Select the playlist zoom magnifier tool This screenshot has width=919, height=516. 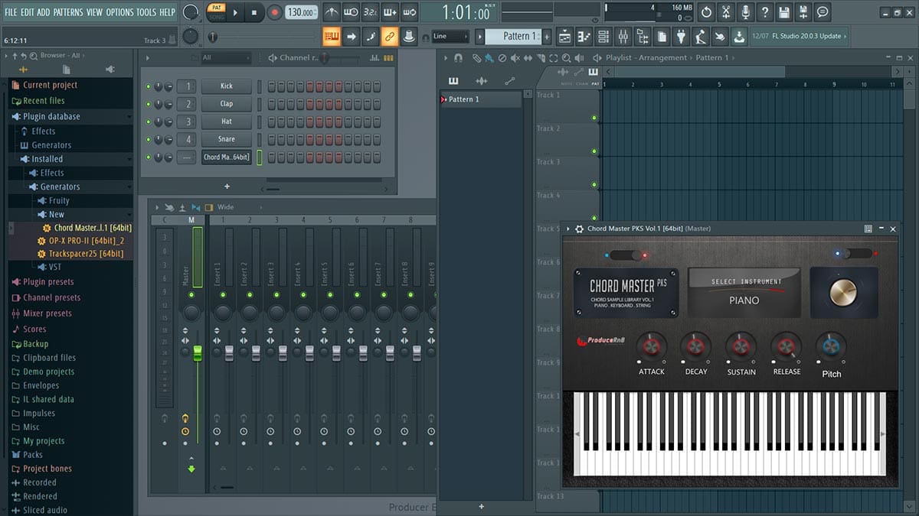click(x=565, y=58)
